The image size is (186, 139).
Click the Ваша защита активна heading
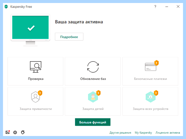click(x=79, y=22)
